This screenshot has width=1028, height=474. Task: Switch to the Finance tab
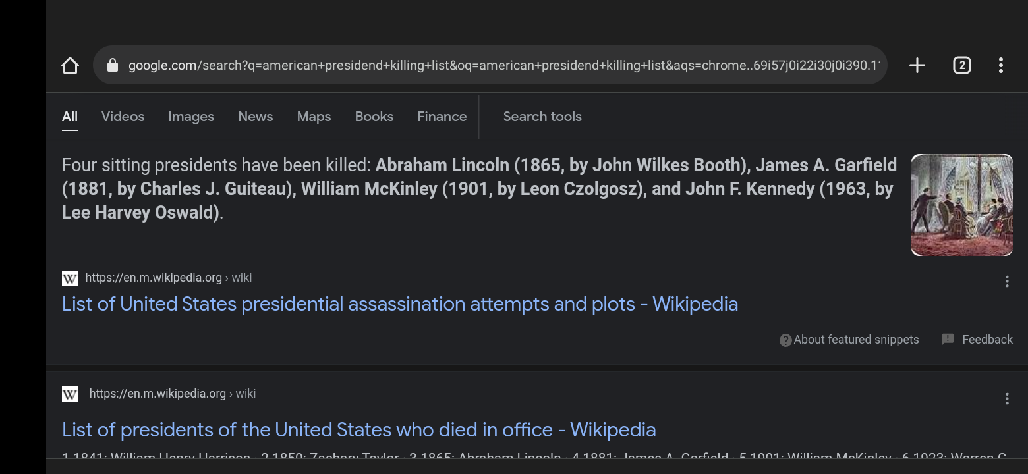click(442, 117)
